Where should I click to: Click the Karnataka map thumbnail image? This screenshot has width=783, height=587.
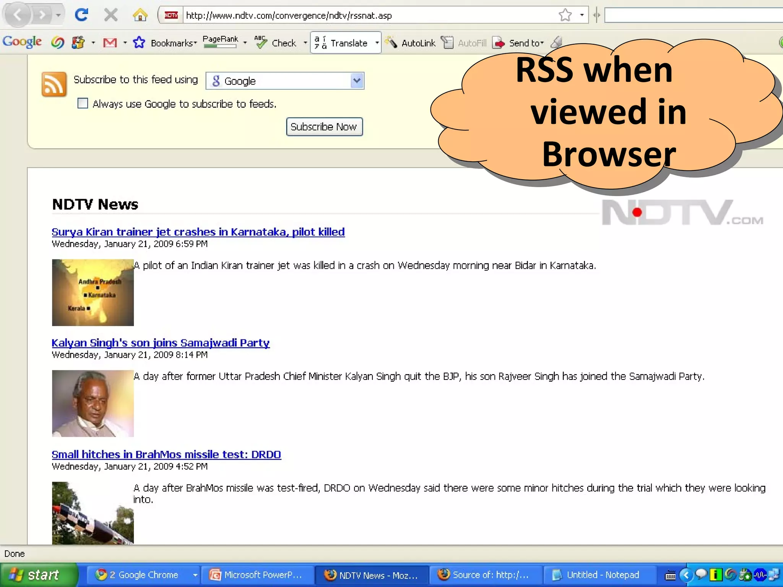[x=93, y=292]
